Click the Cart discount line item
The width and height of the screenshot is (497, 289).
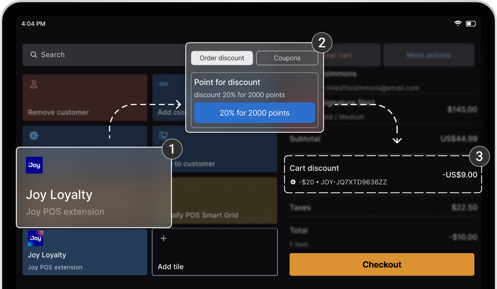pos(383,174)
